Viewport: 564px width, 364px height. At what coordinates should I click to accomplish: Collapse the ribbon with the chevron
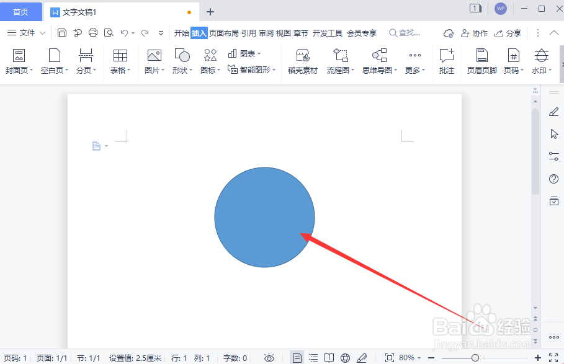pos(554,33)
